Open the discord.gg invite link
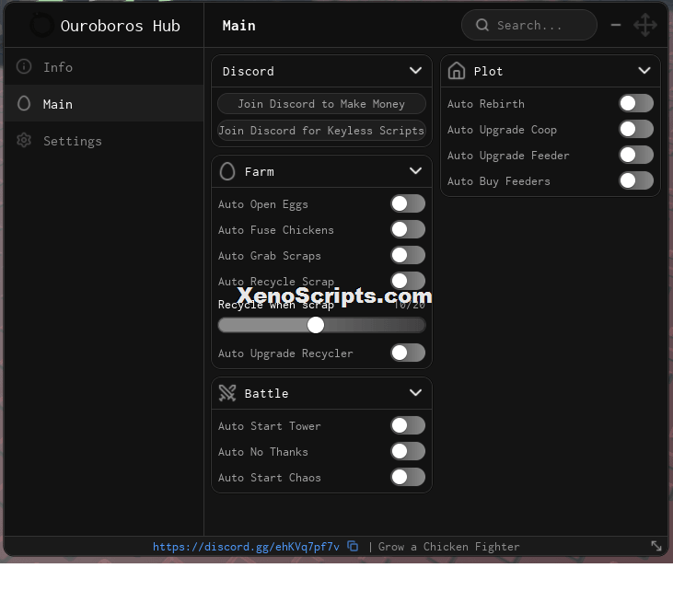Viewport: 673px width, 591px height. pos(246,547)
